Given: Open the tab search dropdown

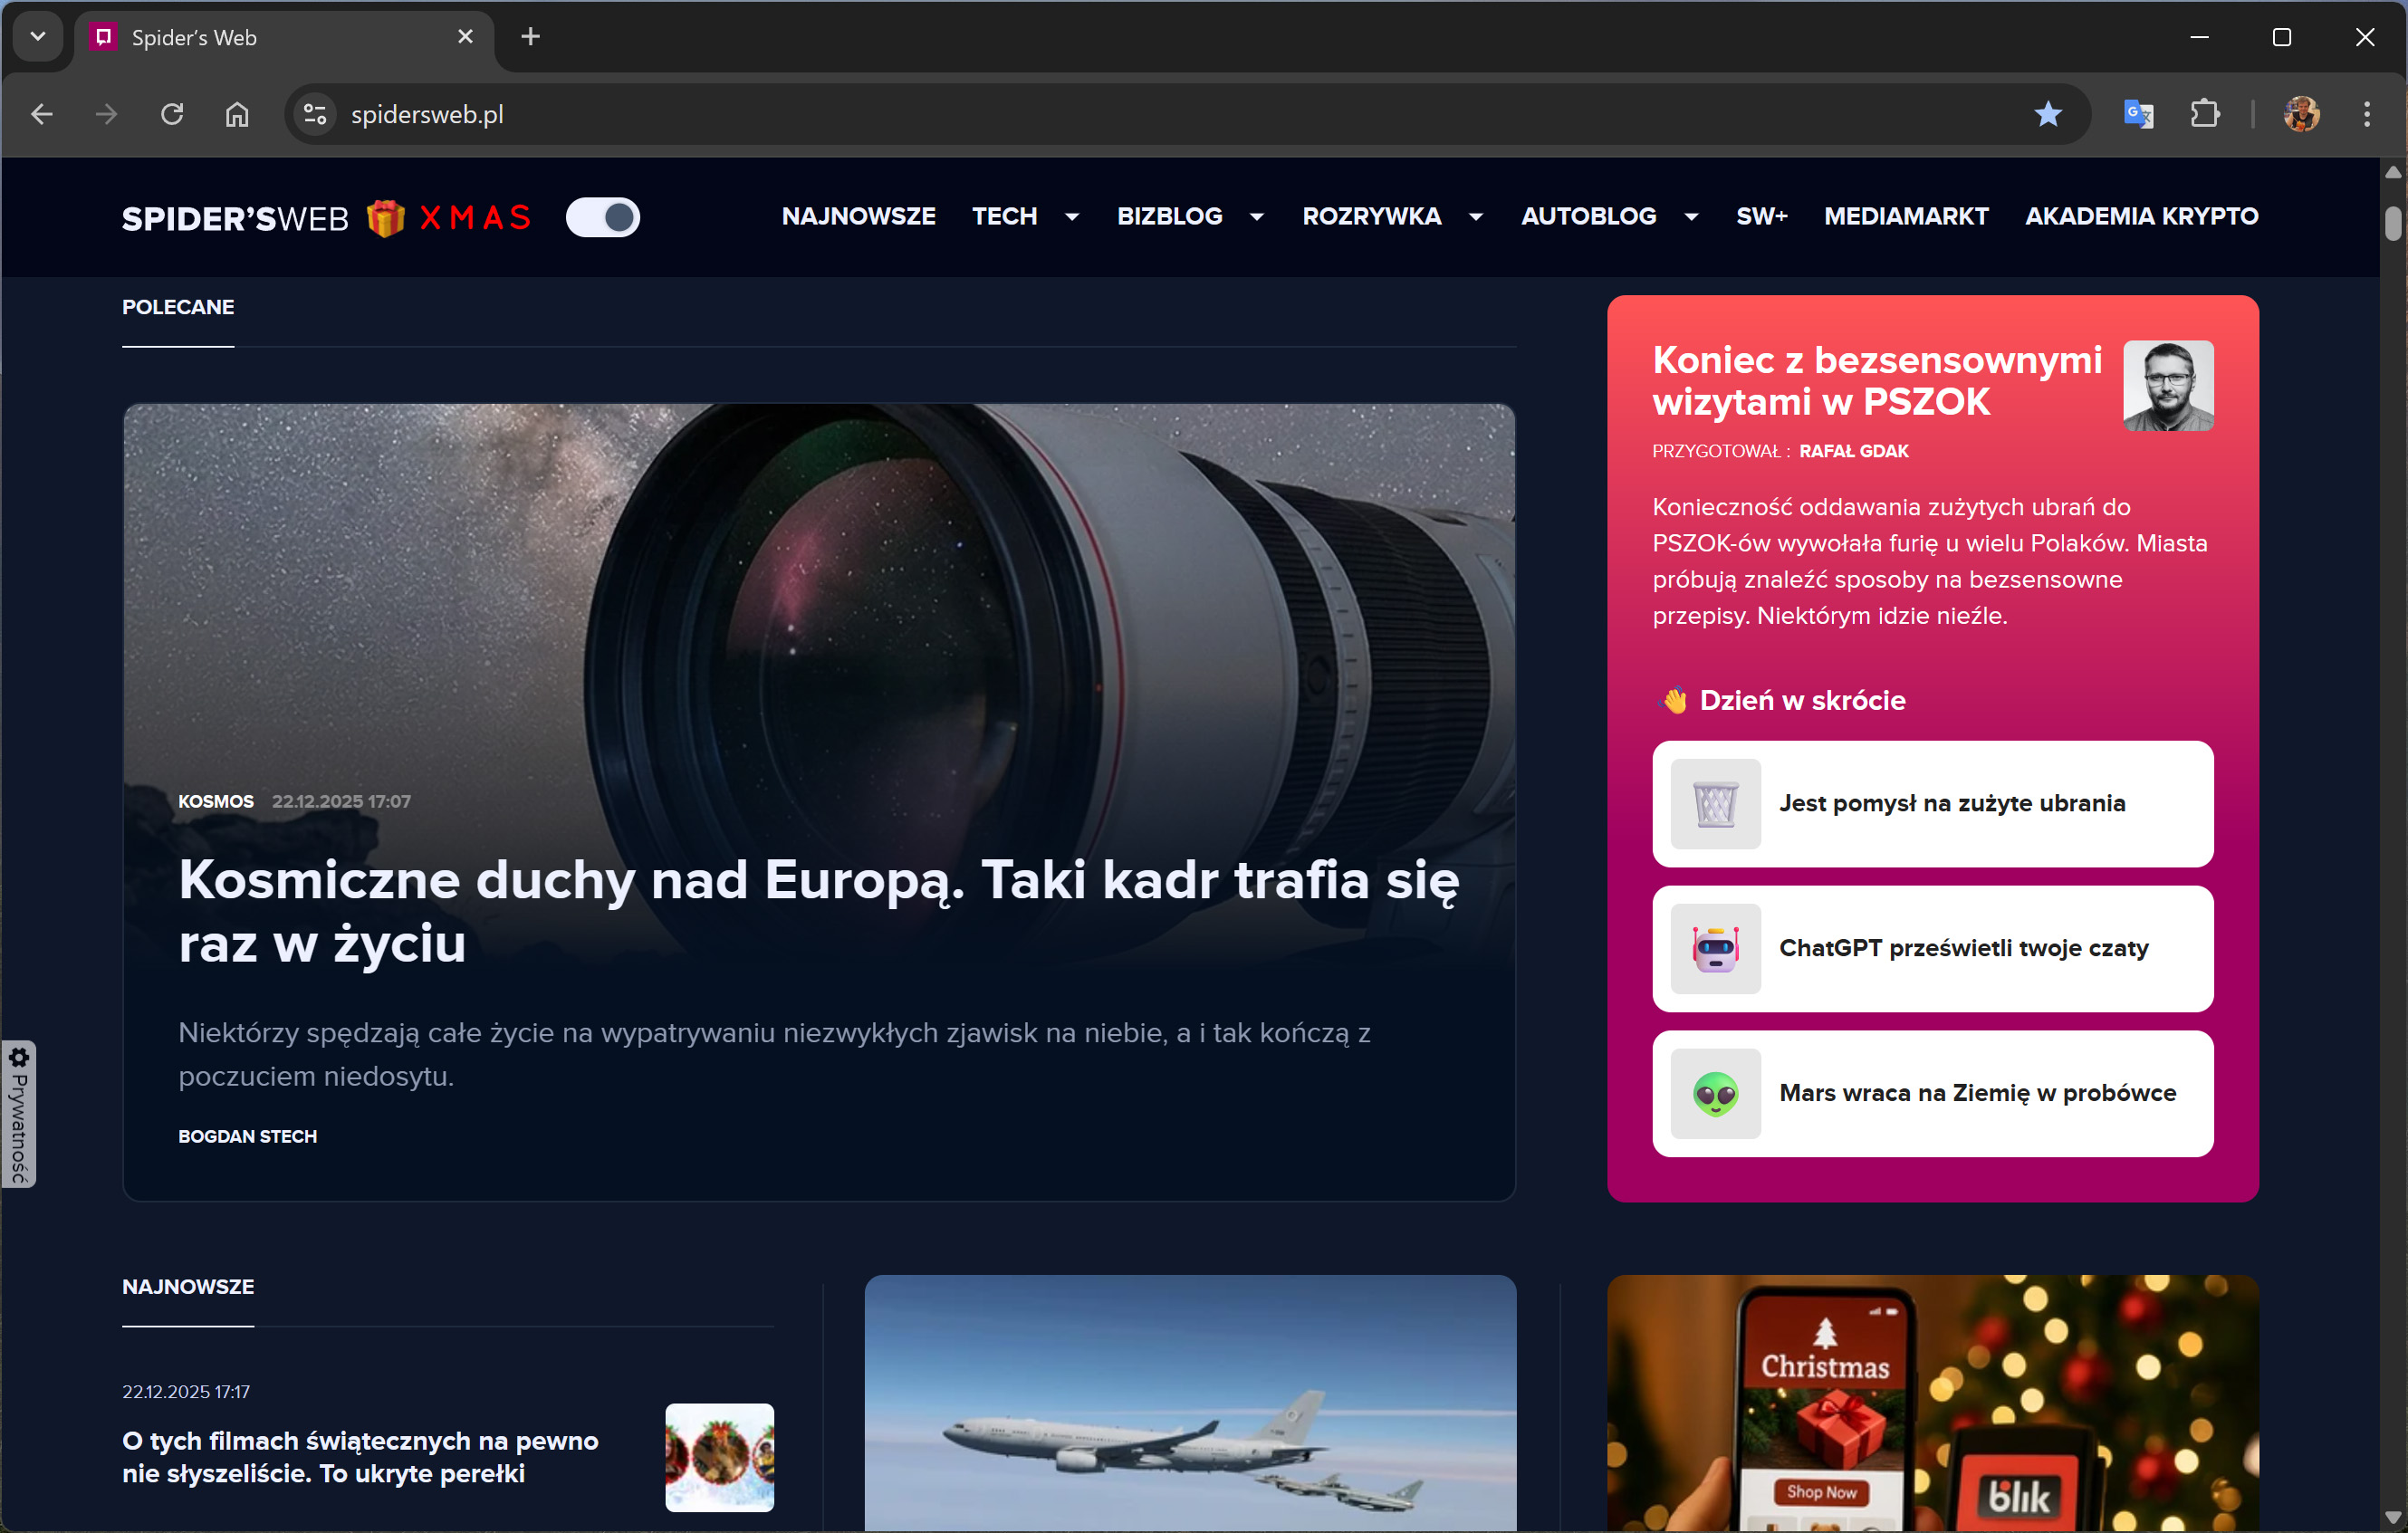Looking at the screenshot, I should (x=38, y=37).
